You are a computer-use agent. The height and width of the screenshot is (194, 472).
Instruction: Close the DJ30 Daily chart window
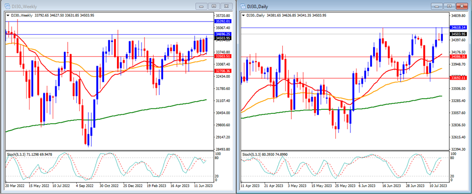[462, 6]
